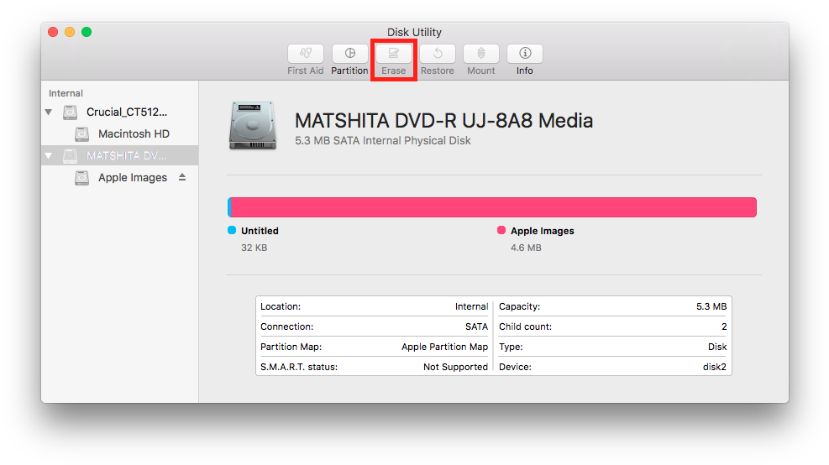Collapse the MATSHITA DV disclosure triangle
Screen dimensions: 829x465
coord(49,156)
